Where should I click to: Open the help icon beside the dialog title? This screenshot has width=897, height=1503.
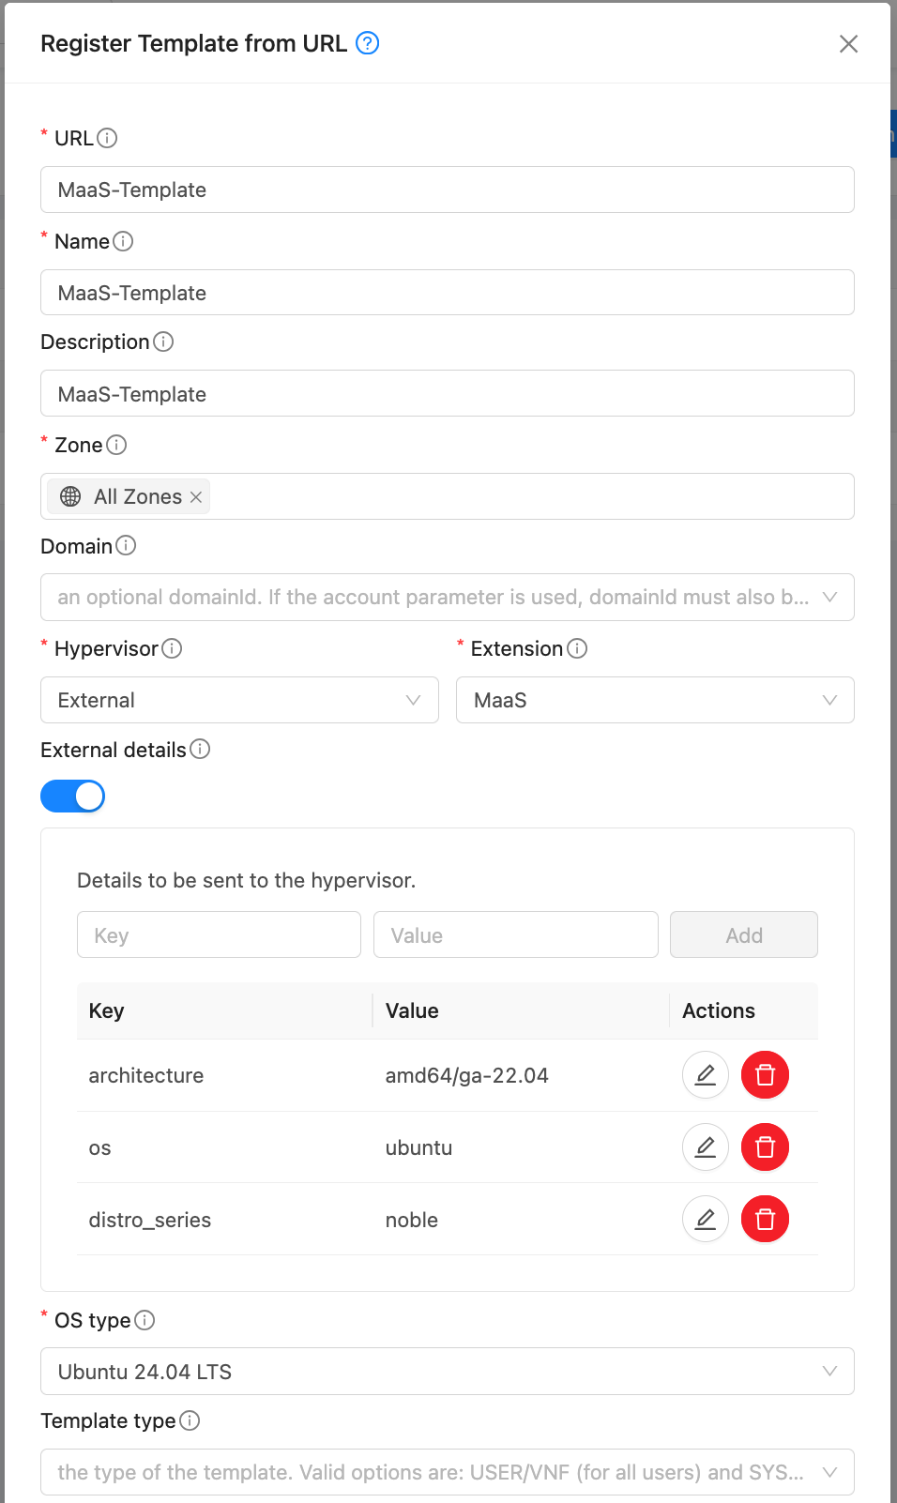[368, 43]
